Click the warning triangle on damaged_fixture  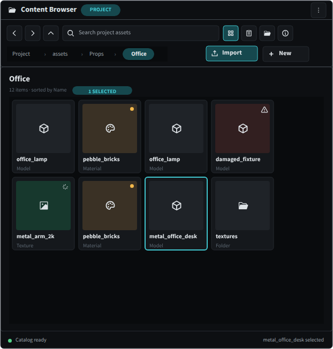click(264, 110)
